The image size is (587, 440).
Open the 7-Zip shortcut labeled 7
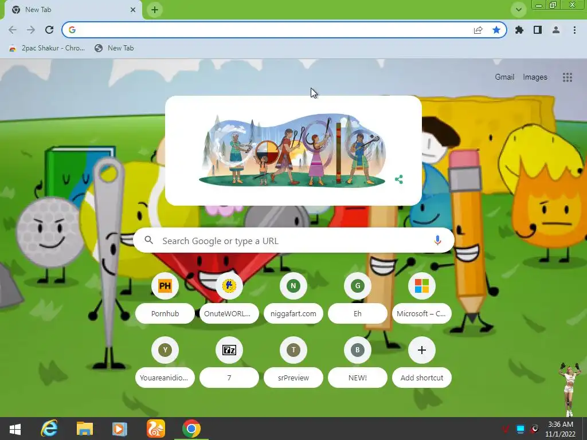(229, 362)
